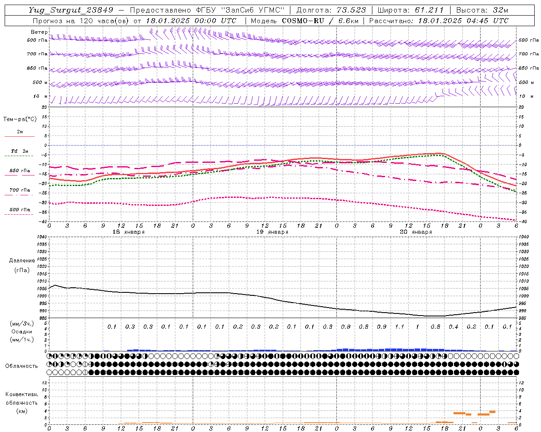This screenshot has width=541, height=432.
Task: Select the provider text ФГБУ "ЗапСиб УГМС"
Action: 240,10
